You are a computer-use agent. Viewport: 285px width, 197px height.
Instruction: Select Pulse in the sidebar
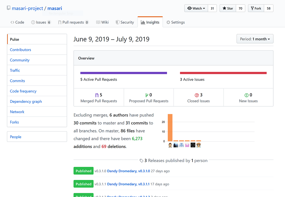[x=37, y=39]
